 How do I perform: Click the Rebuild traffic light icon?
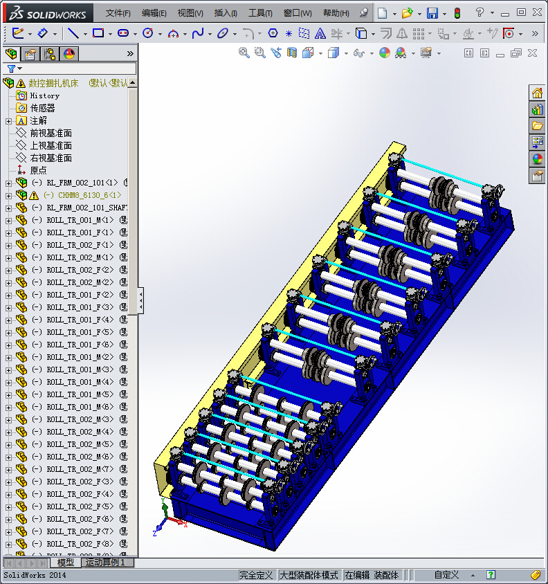tap(457, 13)
